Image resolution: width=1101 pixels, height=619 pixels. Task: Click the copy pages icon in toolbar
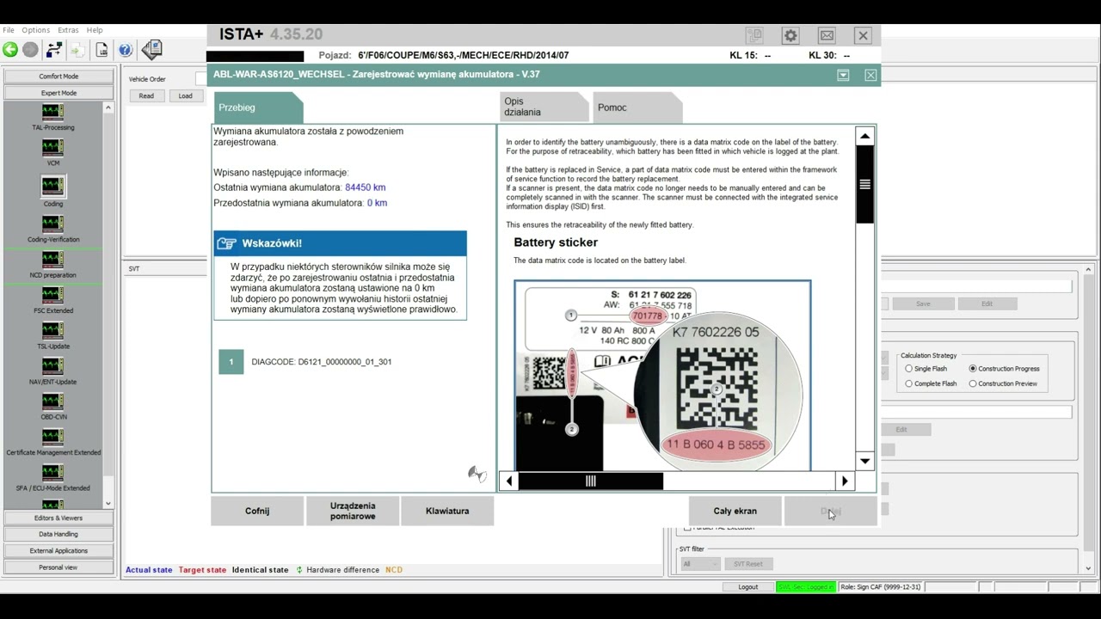[77, 50]
